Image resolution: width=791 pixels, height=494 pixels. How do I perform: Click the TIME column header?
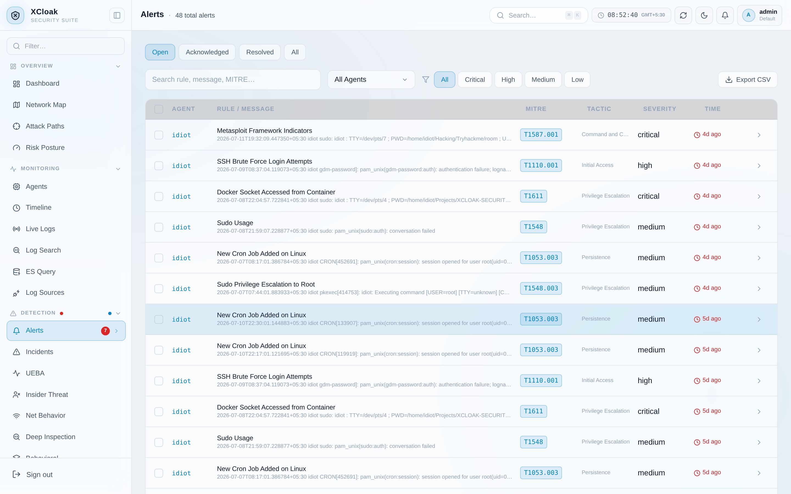[712, 109]
